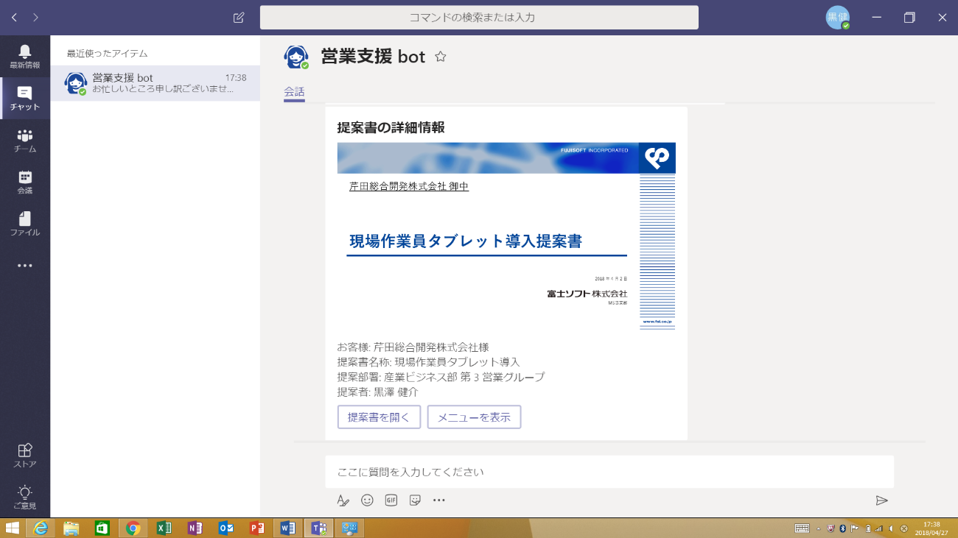
Task: Show more apps via the sidebar ellipsis
Action: click(25, 266)
